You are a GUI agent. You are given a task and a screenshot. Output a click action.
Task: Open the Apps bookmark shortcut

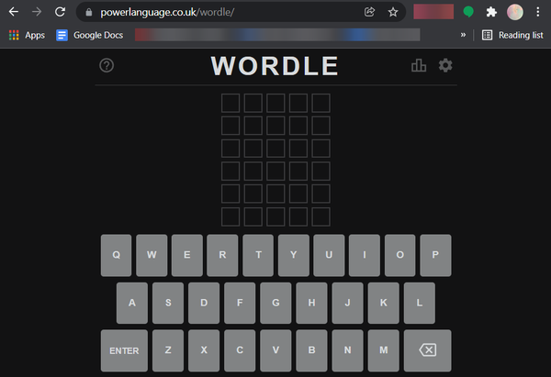(x=27, y=35)
